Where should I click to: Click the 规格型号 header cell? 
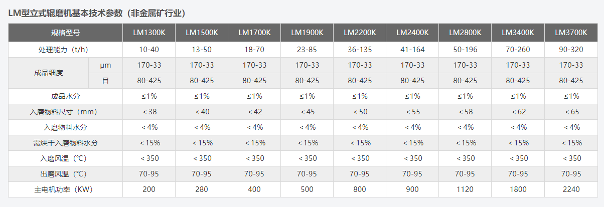(x=66, y=33)
